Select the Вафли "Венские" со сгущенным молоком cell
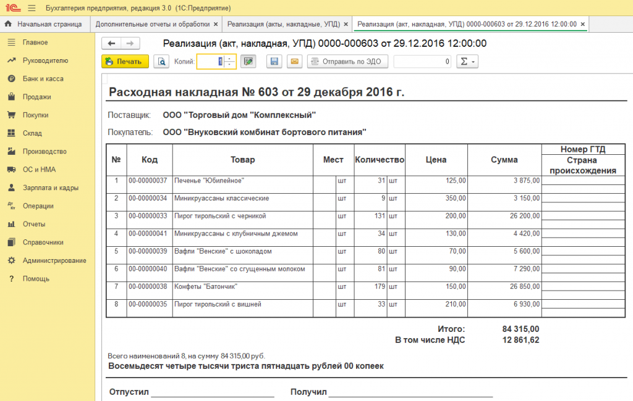633x401 pixels. [242, 273]
